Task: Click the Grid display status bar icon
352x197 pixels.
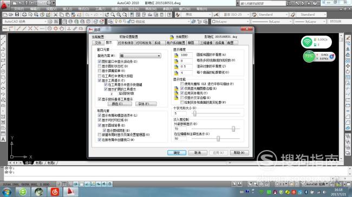Action: (64, 184)
